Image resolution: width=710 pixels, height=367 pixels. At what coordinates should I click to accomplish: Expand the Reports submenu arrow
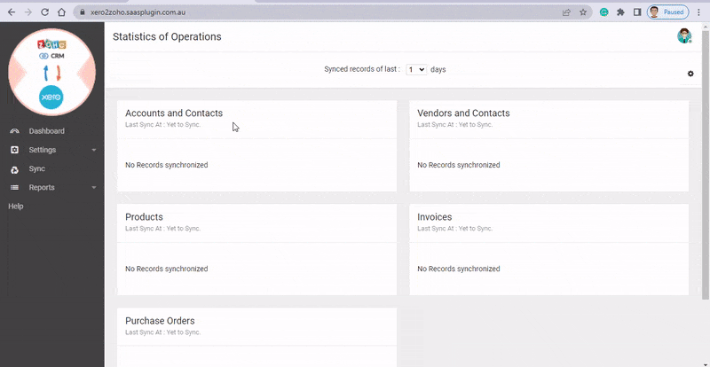click(94, 187)
